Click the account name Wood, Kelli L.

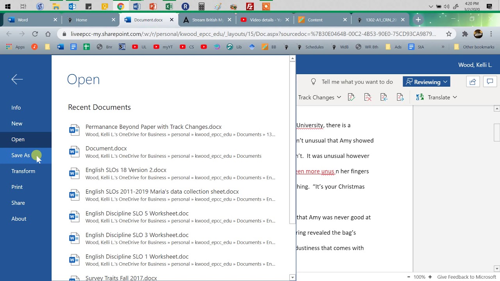click(475, 65)
